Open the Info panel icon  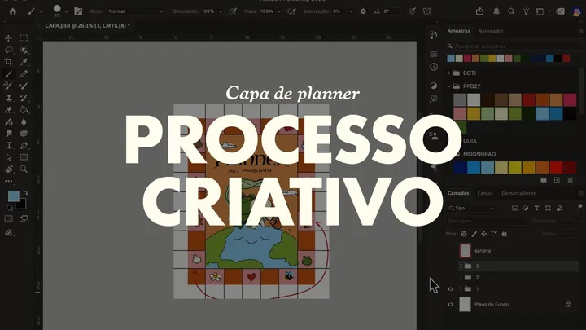(434, 67)
